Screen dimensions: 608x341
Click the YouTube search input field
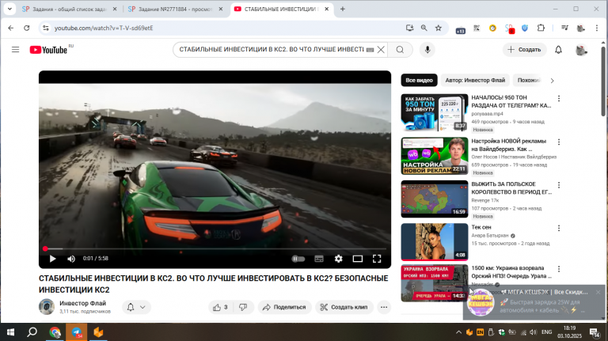272,50
